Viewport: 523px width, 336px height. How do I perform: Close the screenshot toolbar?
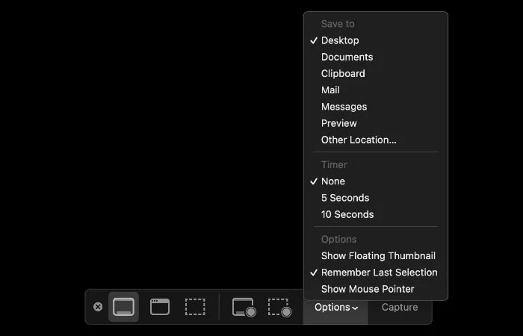98,307
